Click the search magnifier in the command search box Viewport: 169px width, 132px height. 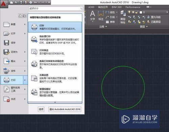coord(81,8)
